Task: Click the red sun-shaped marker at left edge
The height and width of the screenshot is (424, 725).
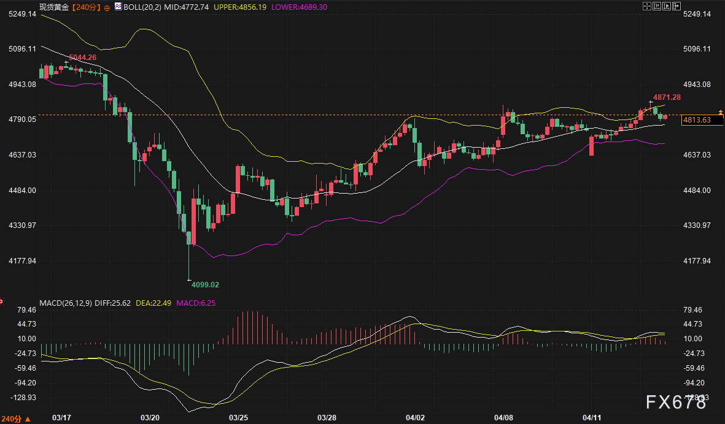Action: 1,301
